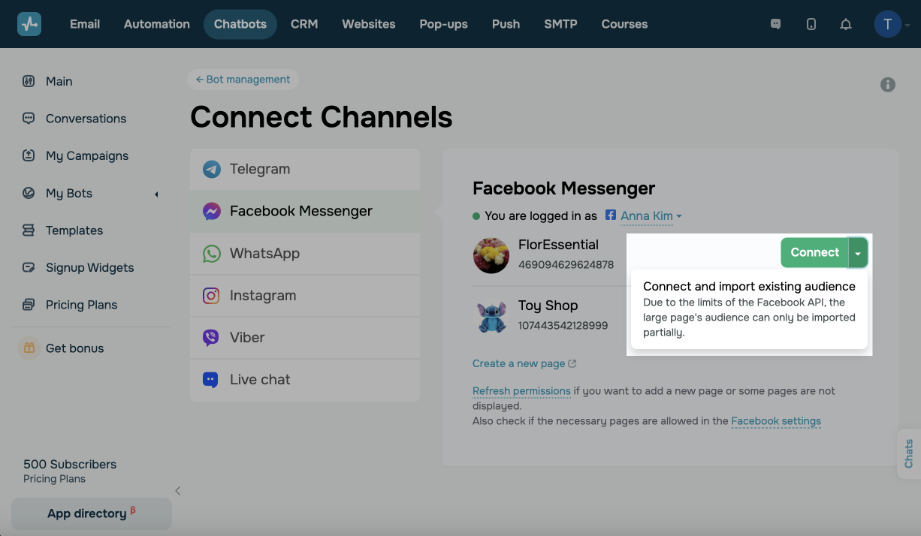Click the Conversations sidebar icon
Viewport: 921px width, 536px height.
tap(29, 119)
